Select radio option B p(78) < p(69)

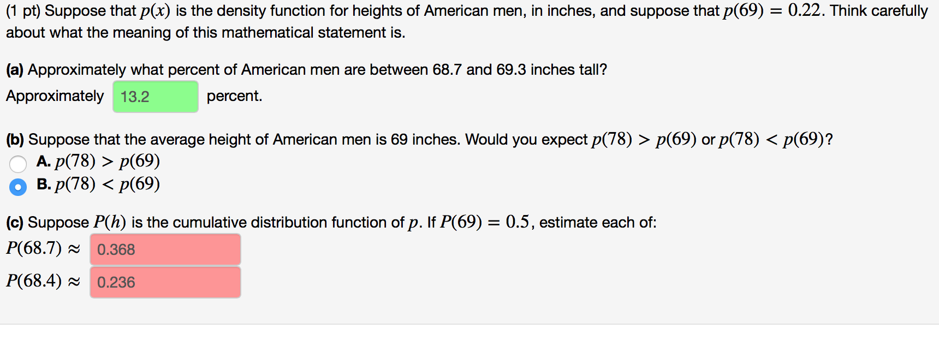pos(18,187)
